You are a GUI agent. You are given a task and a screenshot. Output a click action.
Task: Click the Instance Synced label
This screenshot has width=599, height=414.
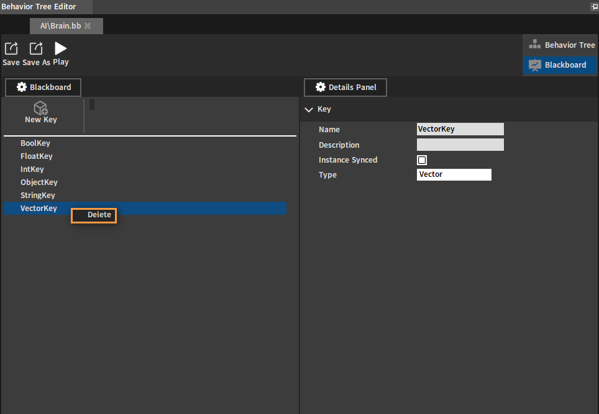pyautogui.click(x=348, y=160)
